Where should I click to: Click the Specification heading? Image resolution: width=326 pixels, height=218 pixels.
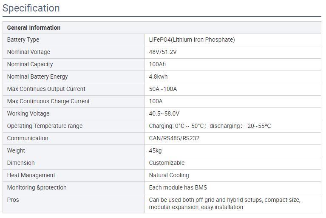[x=31, y=8]
